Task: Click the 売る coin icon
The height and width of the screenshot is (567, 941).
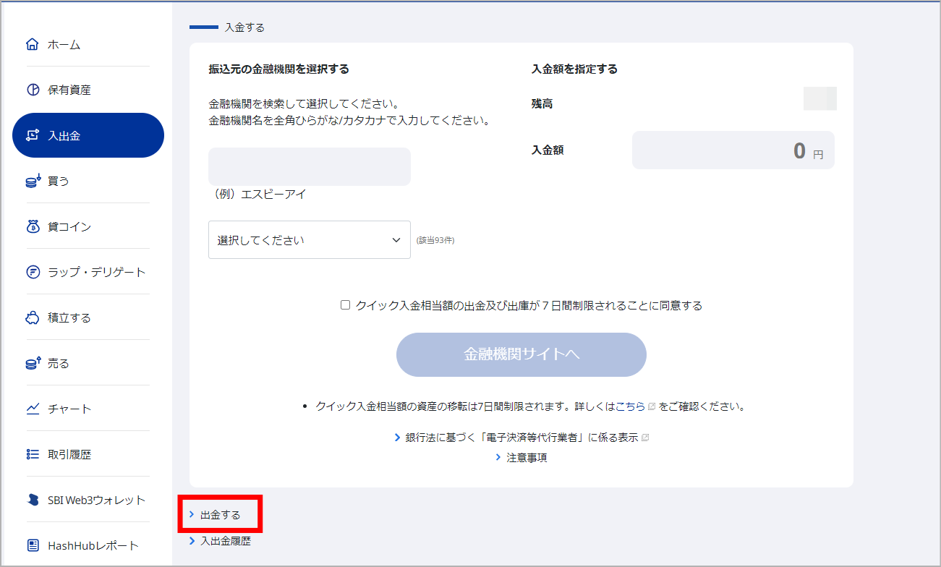Action: pyautogui.click(x=33, y=363)
